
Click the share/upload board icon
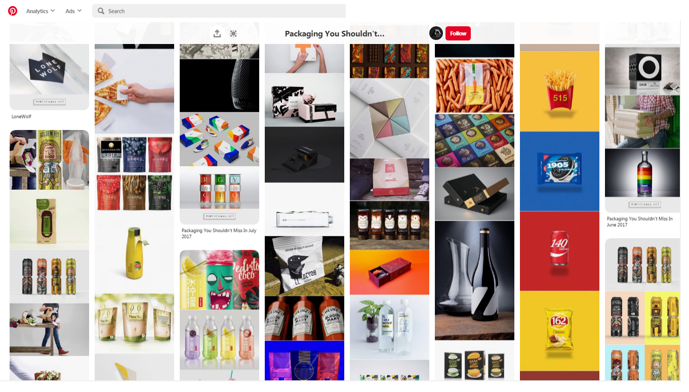(x=217, y=33)
